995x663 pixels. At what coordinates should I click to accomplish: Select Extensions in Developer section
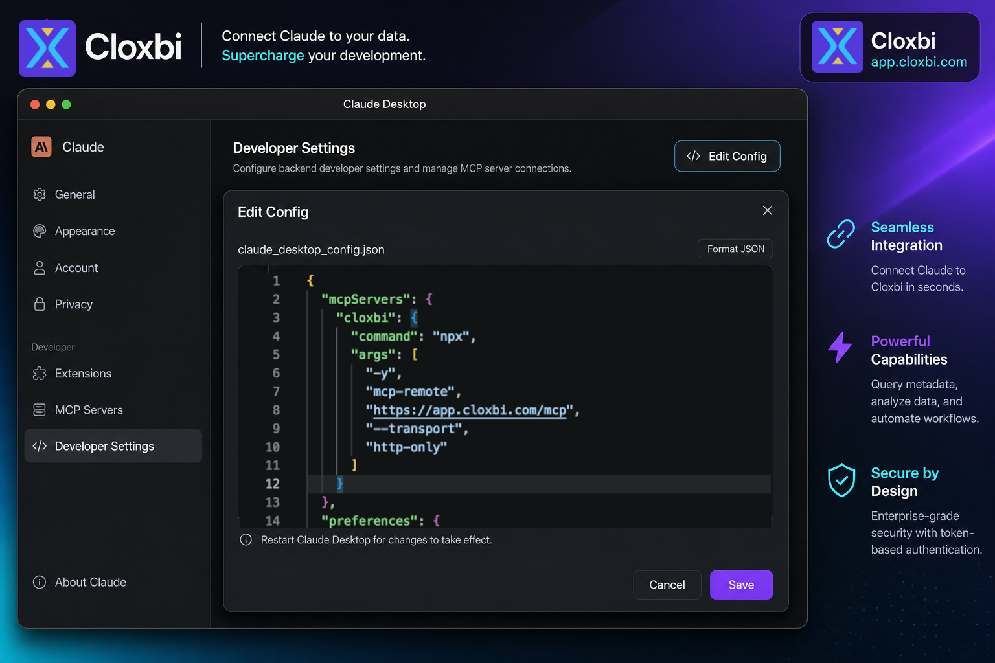coord(113,374)
